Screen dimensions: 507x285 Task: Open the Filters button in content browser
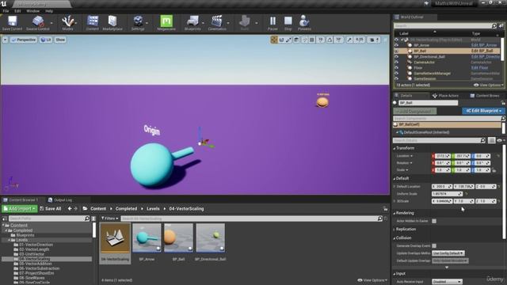109,218
